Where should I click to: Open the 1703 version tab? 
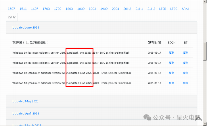46,9
